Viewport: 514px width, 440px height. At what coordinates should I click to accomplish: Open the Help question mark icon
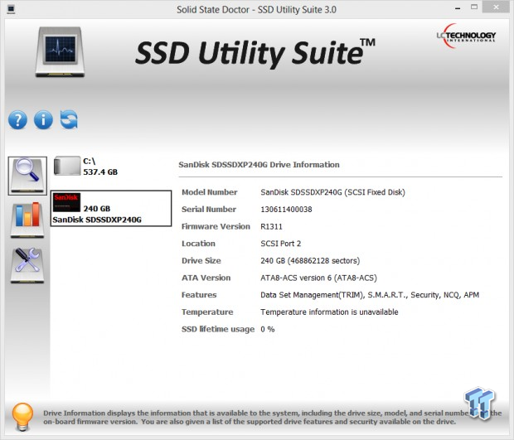point(17,120)
